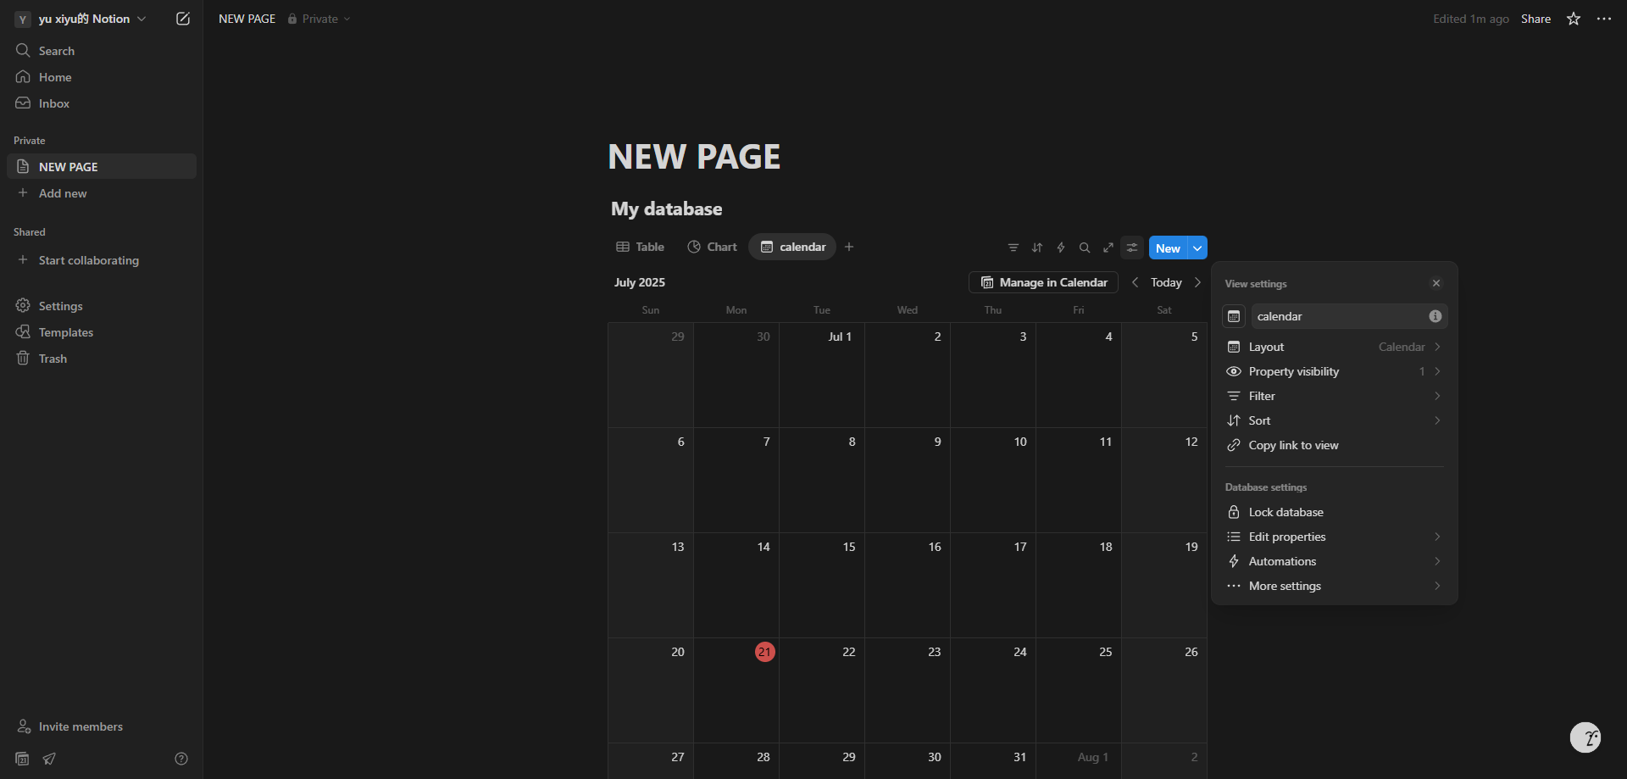Add a new view with plus icon
The height and width of the screenshot is (779, 1627).
[x=849, y=247]
